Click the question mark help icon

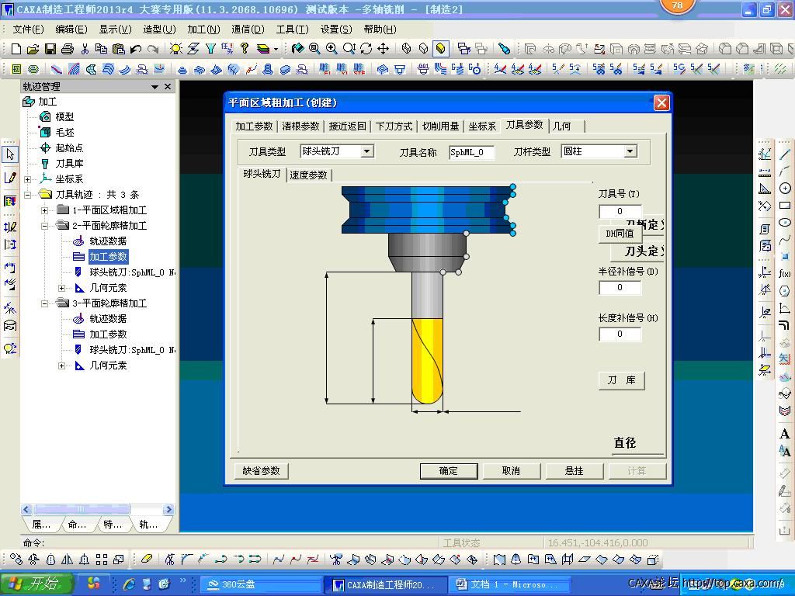pyautogui.click(x=245, y=48)
